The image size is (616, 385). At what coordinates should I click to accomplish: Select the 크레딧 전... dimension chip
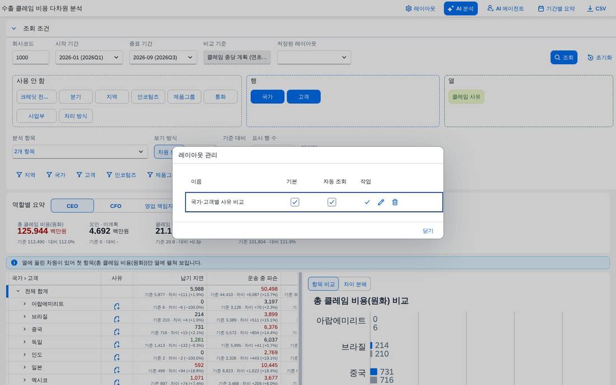(x=36, y=97)
